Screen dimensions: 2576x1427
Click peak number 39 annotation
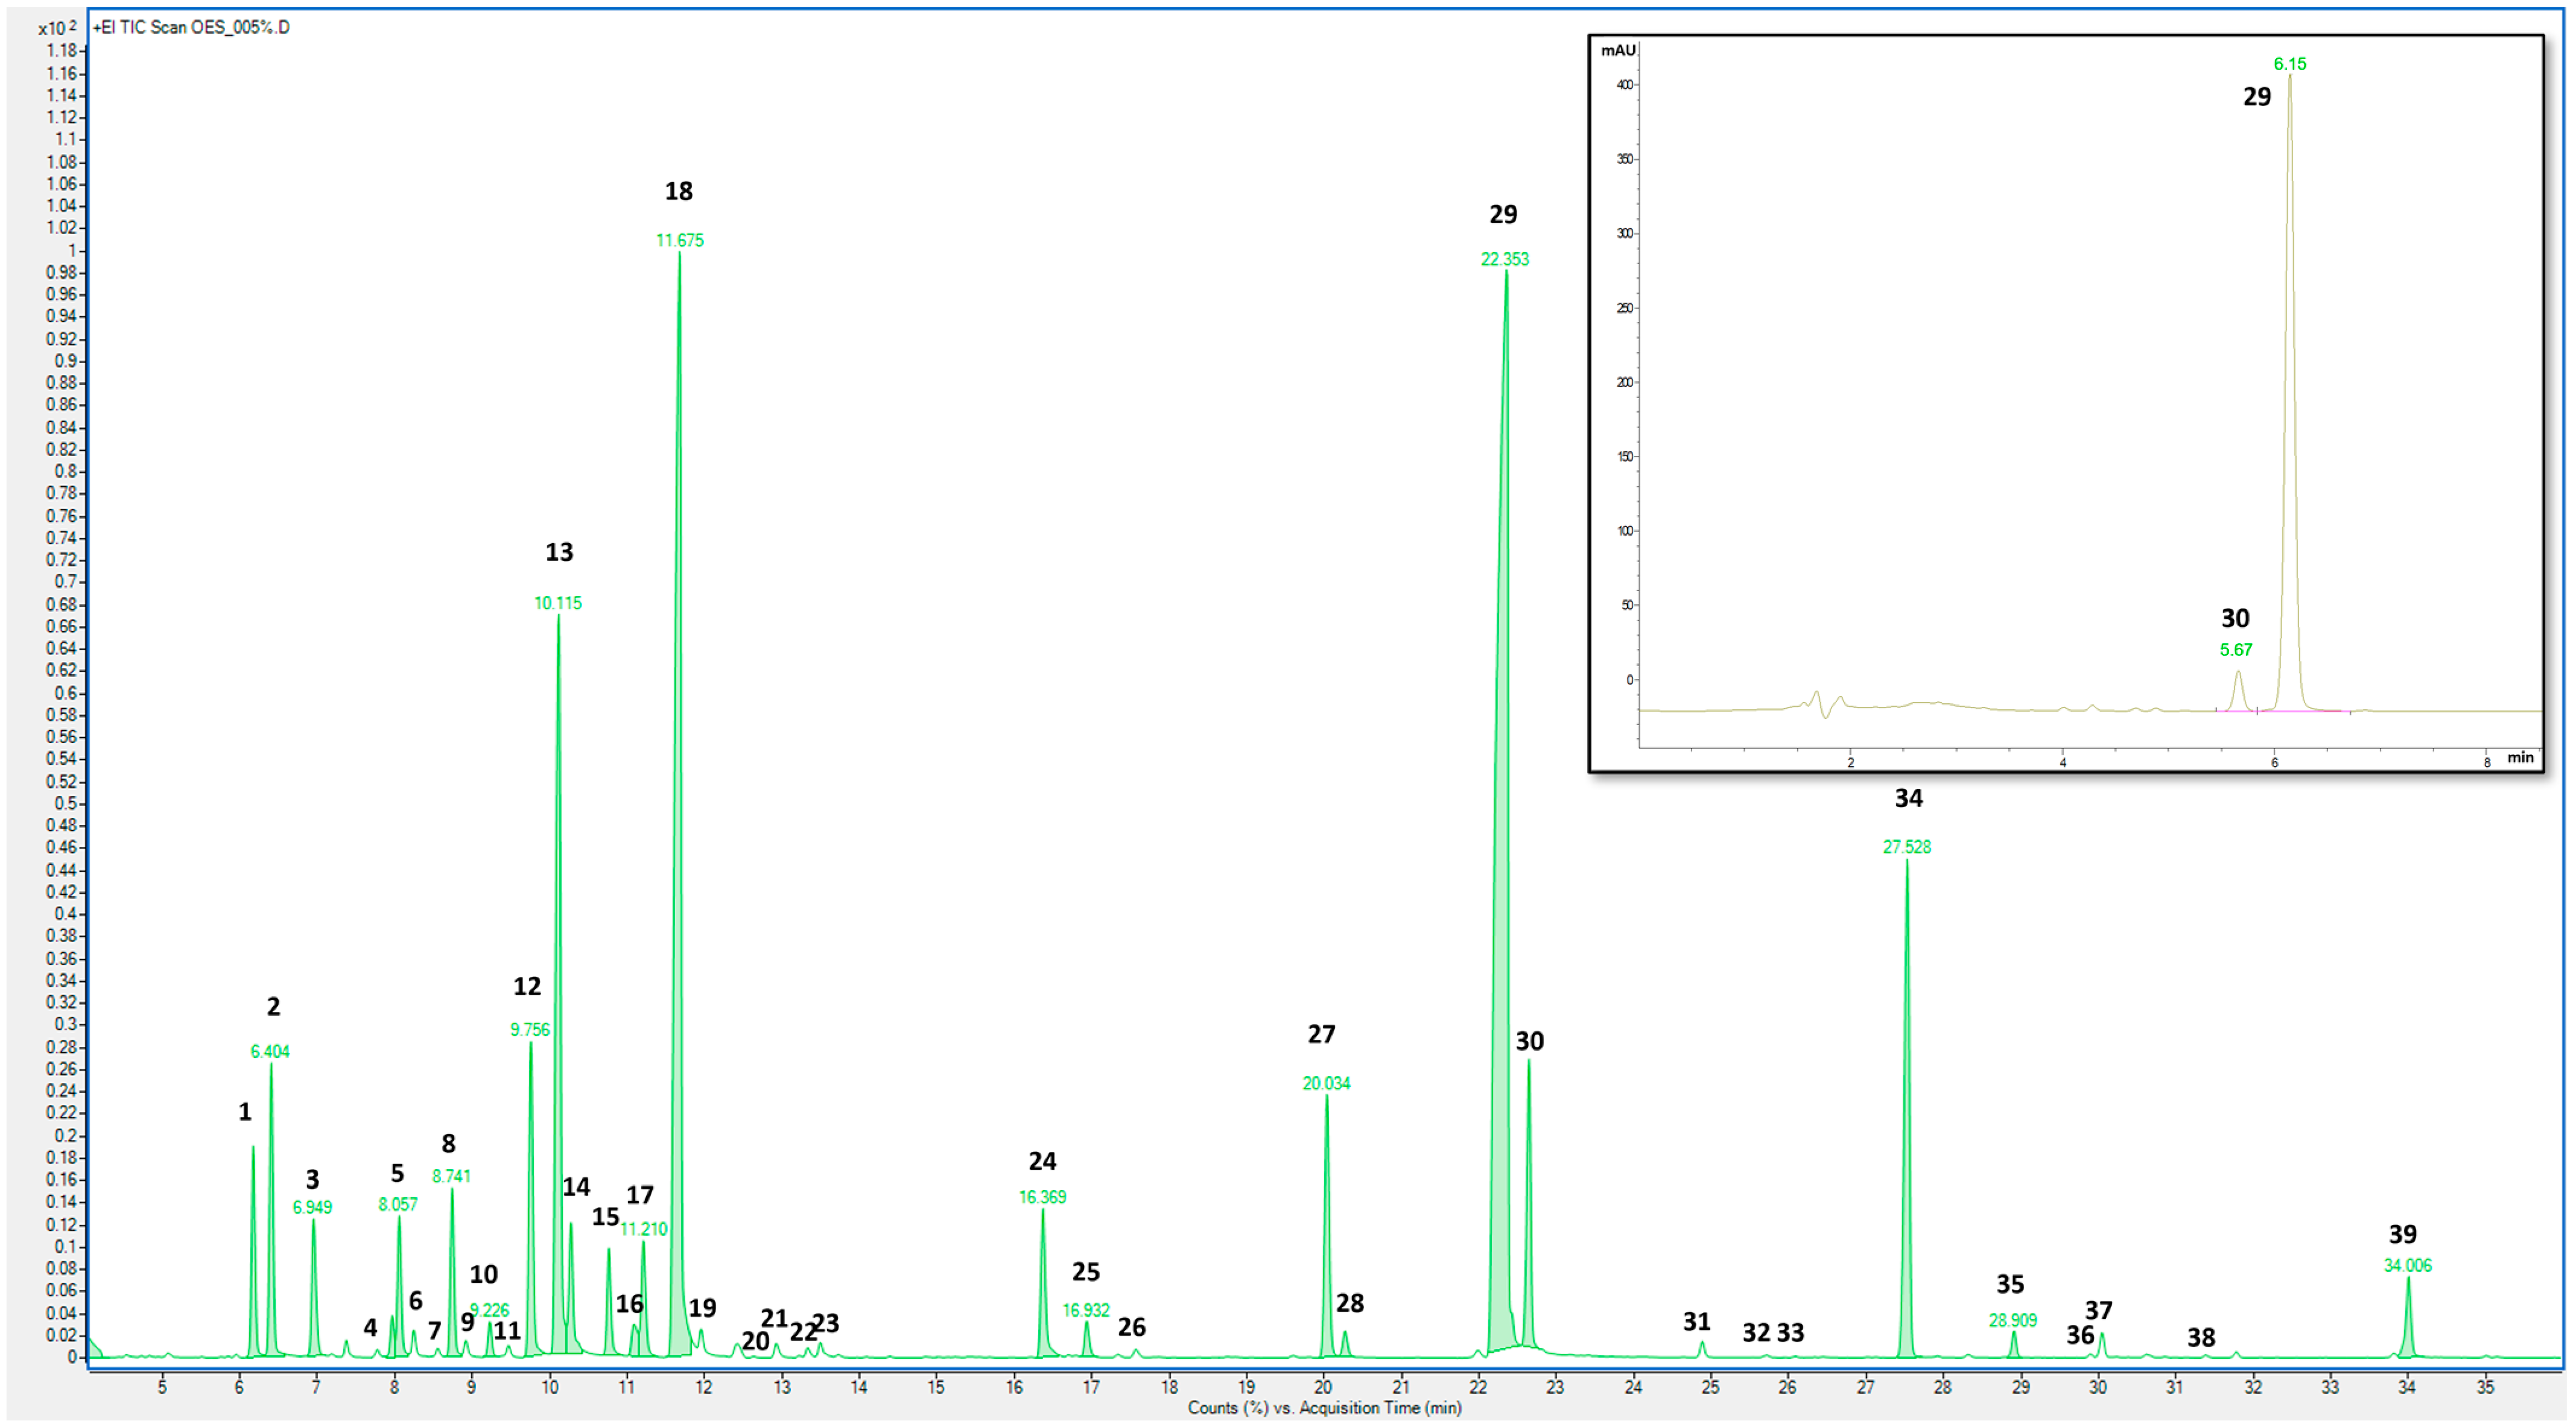(2403, 1234)
